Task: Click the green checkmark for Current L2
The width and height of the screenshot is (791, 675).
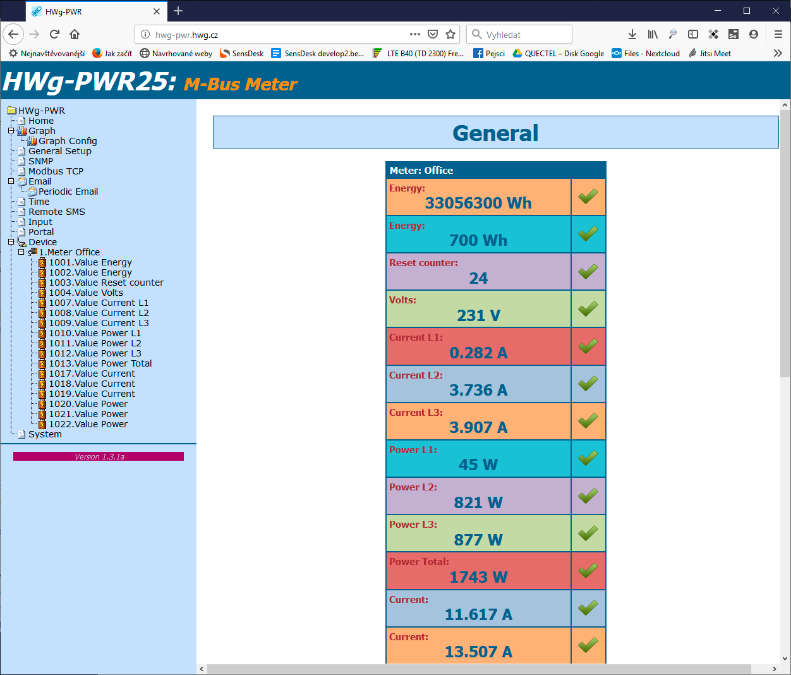Action: pyautogui.click(x=588, y=383)
